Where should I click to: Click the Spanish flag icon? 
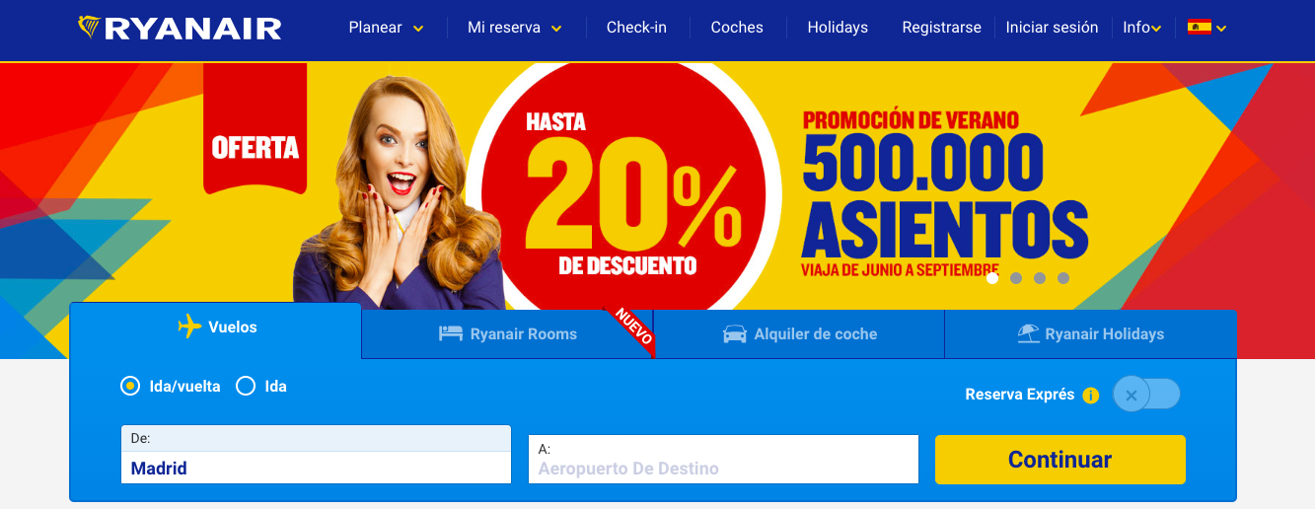(1200, 28)
